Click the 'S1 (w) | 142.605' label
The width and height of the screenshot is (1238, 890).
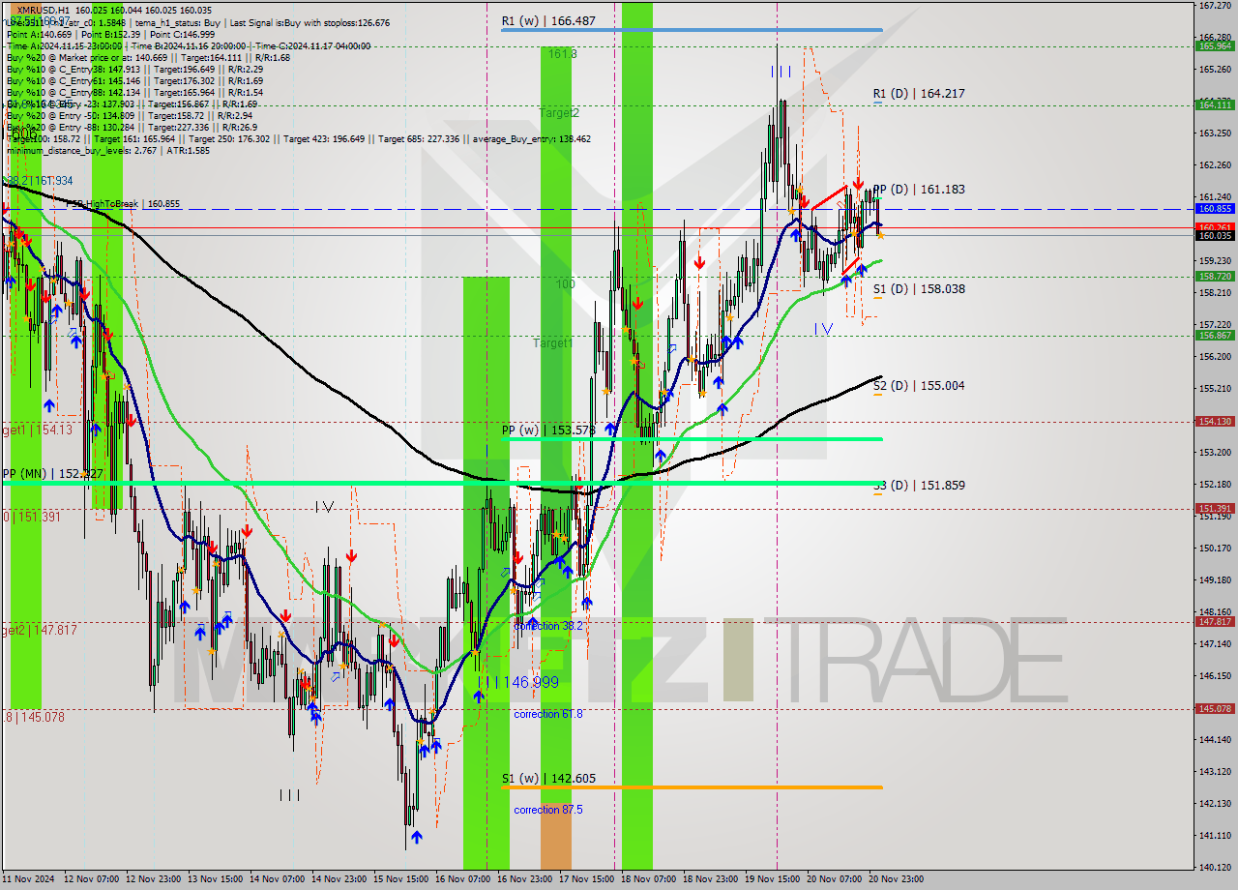(548, 779)
